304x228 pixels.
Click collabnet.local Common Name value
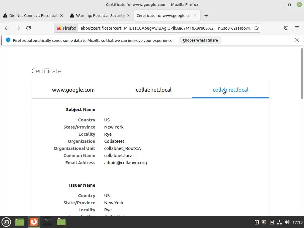[119, 156]
